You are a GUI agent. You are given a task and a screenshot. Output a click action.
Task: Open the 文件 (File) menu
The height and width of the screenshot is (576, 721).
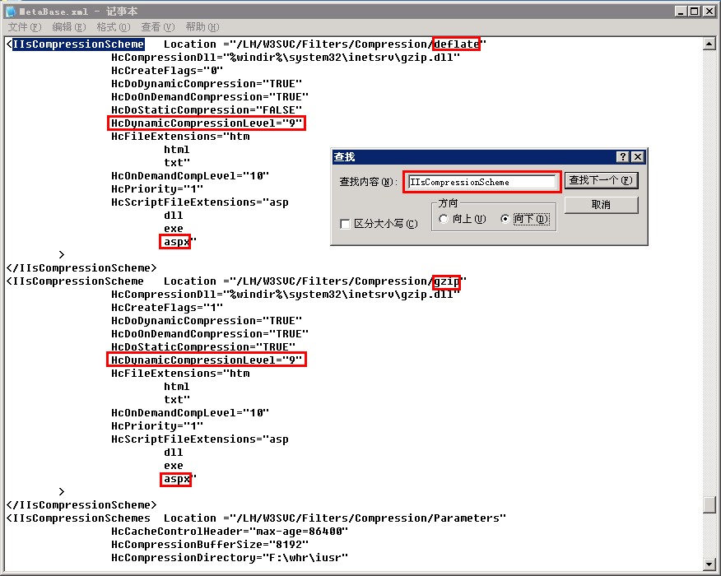(x=23, y=26)
